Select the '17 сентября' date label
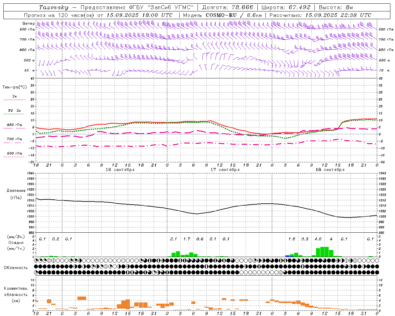The image size is (395, 316). point(225,170)
